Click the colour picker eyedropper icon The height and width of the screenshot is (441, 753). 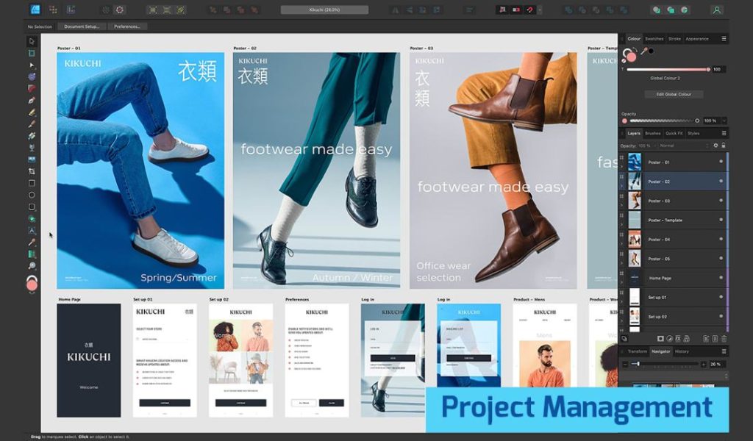pos(643,51)
